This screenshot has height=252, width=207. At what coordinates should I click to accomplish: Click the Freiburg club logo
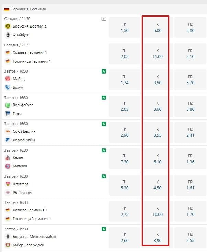click(x=8, y=35)
